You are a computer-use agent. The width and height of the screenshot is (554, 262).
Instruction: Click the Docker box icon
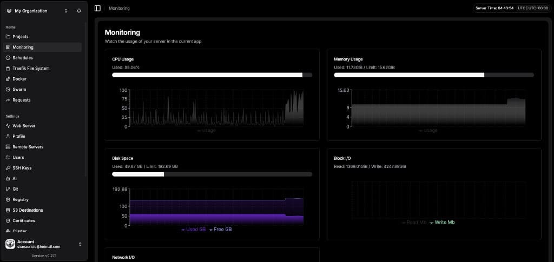pos(8,79)
